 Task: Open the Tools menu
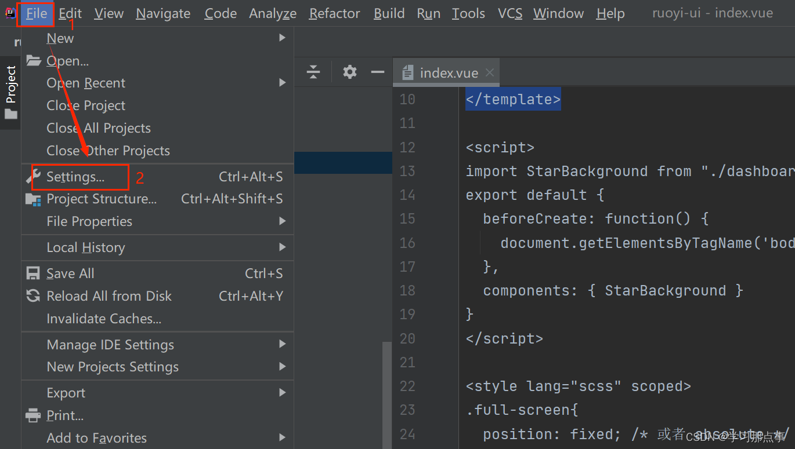pyautogui.click(x=468, y=13)
